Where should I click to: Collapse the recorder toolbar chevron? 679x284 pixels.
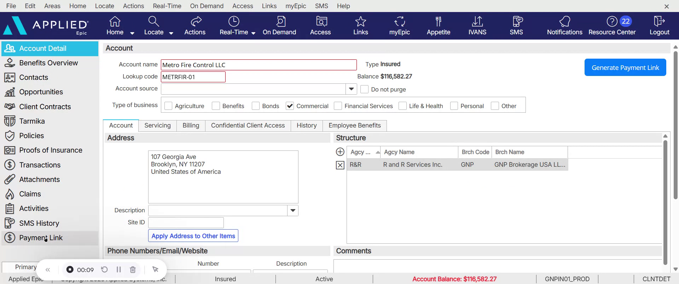pos(48,270)
